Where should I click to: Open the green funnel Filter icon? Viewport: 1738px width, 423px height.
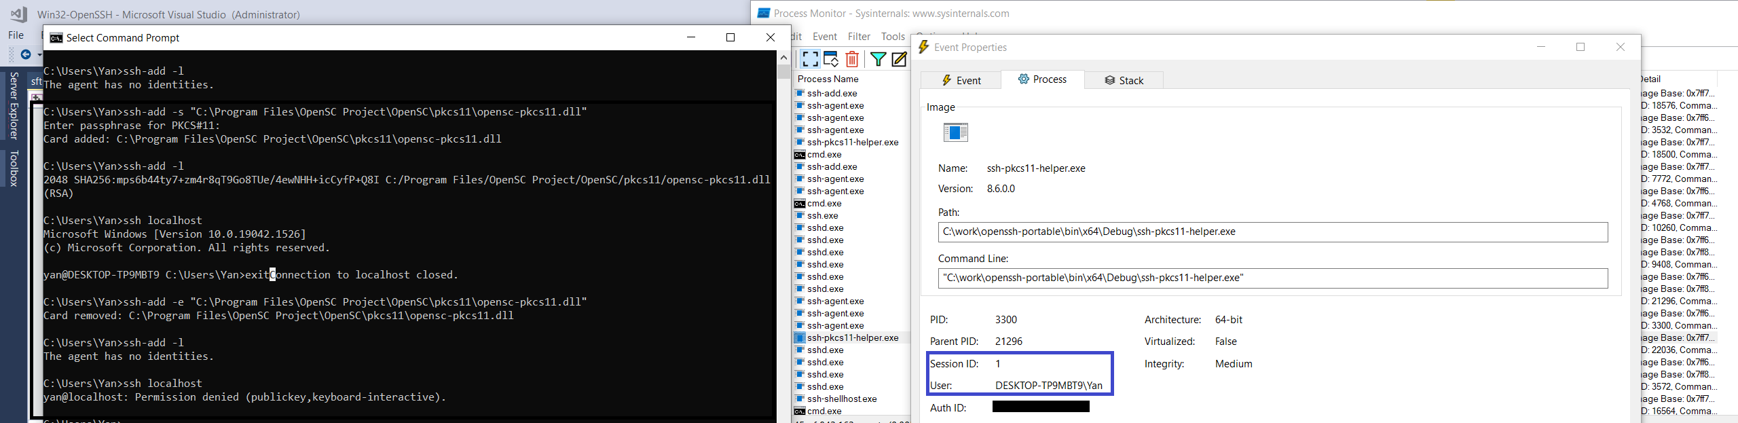878,59
